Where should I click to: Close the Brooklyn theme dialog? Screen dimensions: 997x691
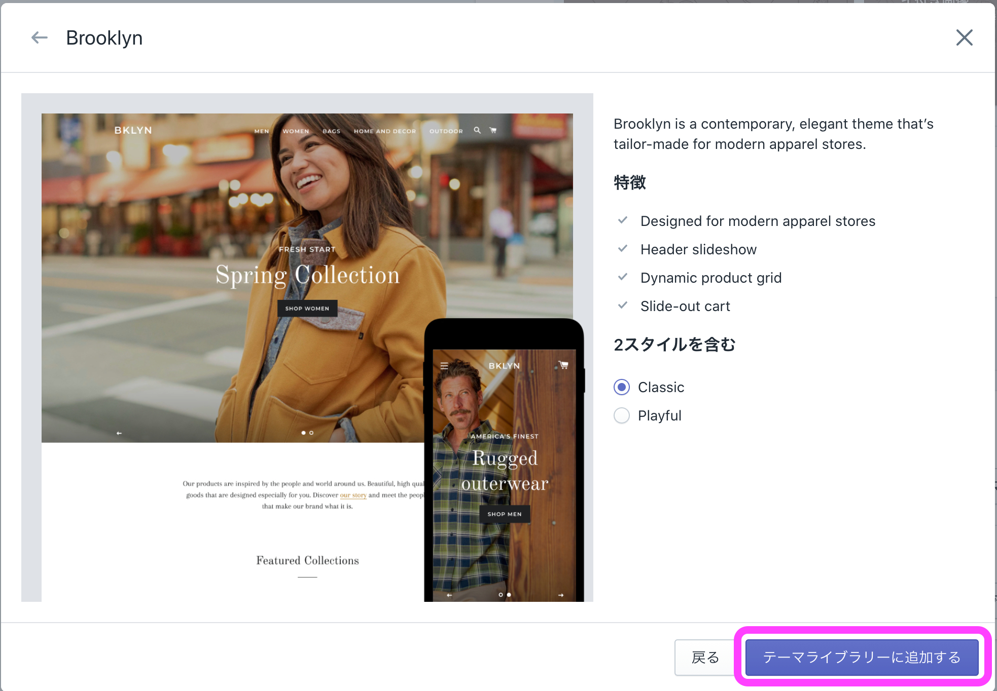(x=964, y=37)
